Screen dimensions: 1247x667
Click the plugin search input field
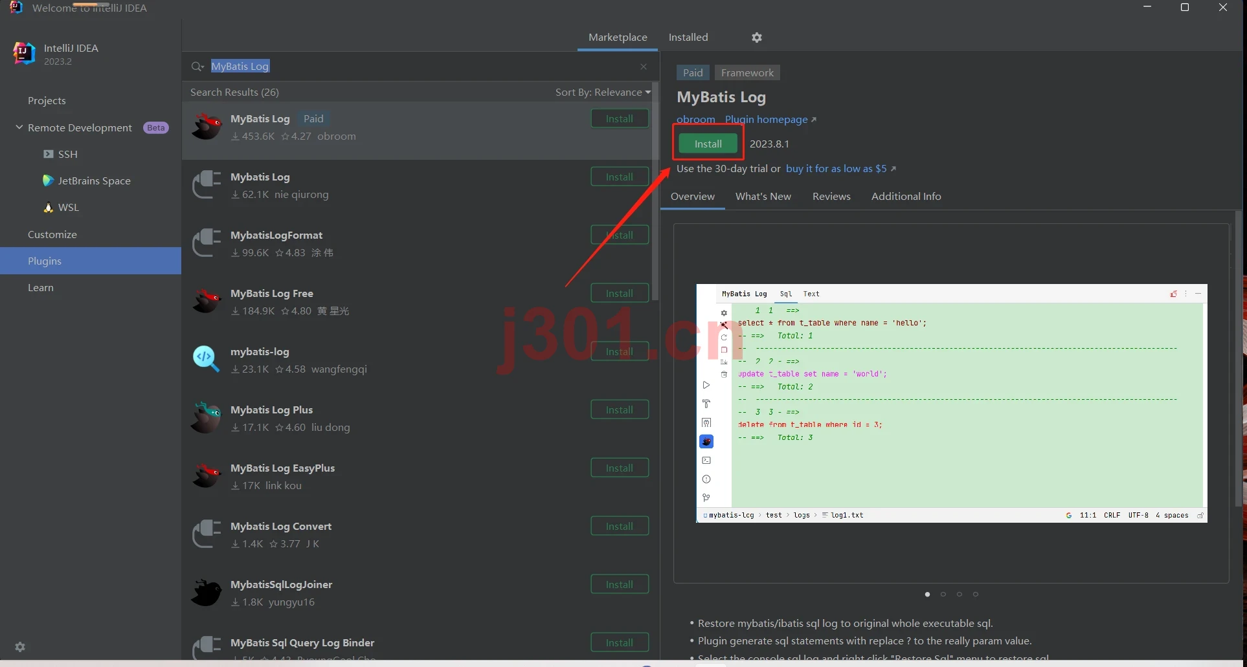tap(421, 67)
